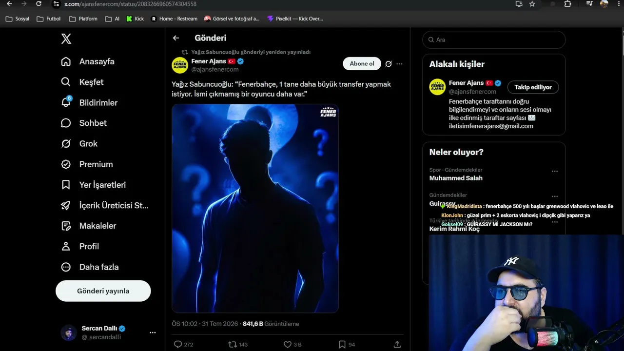
Task: Open the Chrome profile avatar
Action: [x=604, y=4]
